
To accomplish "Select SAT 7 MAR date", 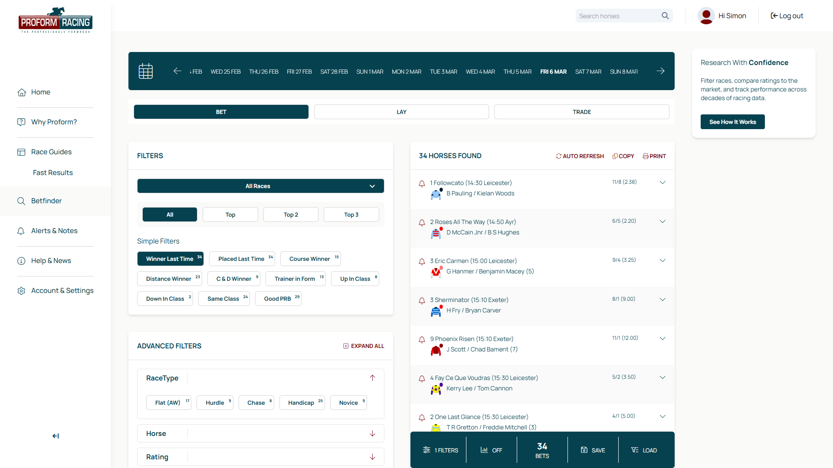I will (588, 71).
